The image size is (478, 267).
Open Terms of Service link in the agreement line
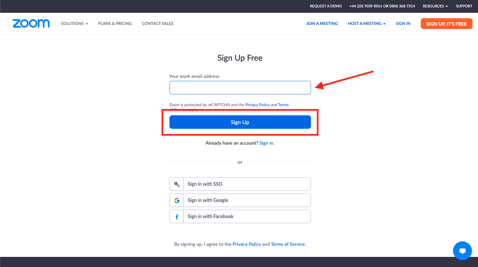(x=288, y=244)
